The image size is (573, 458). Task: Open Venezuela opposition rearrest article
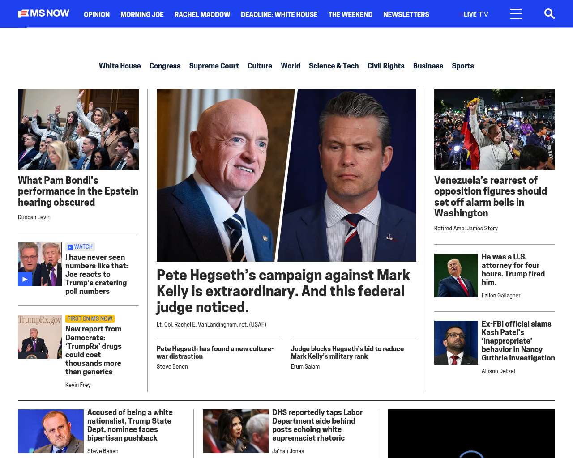tap(490, 196)
